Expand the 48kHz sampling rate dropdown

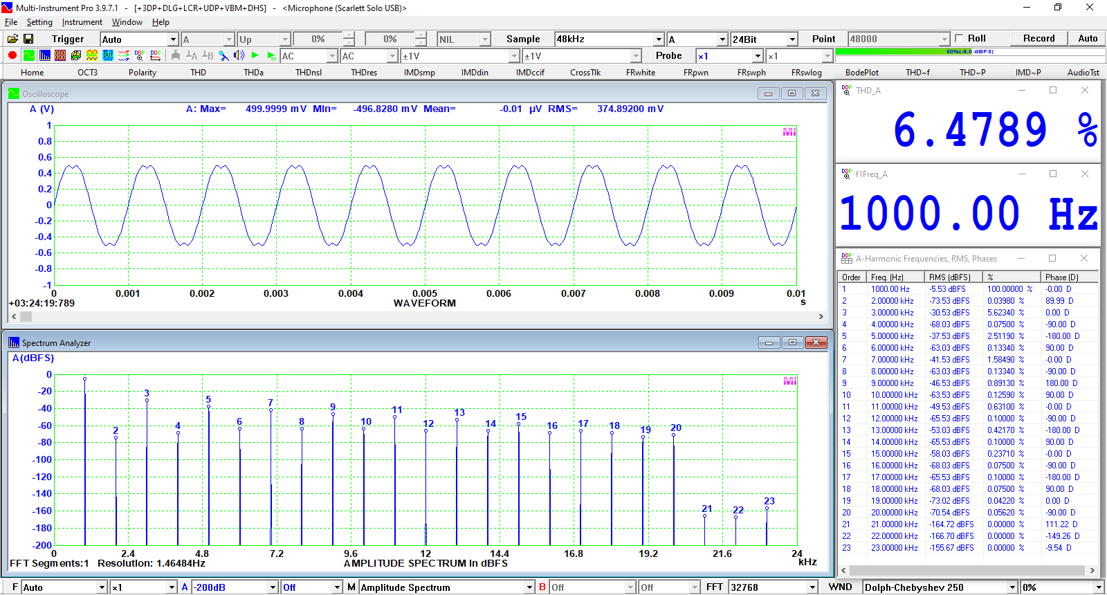(x=659, y=39)
